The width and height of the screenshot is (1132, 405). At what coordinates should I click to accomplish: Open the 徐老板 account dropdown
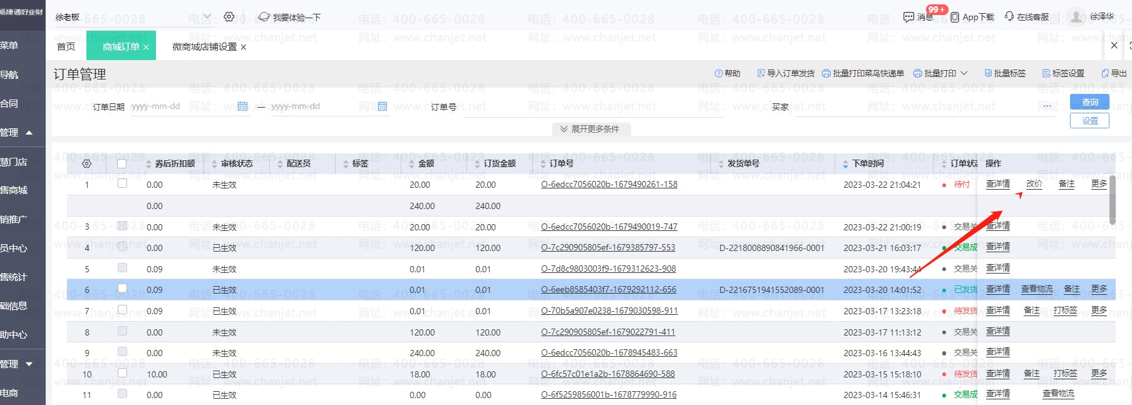[207, 17]
